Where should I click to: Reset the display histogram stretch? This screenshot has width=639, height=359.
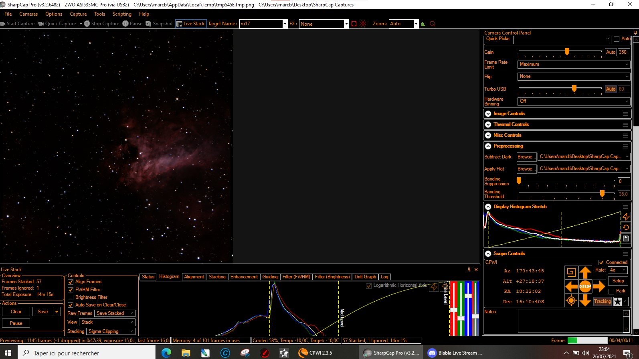tap(626, 227)
